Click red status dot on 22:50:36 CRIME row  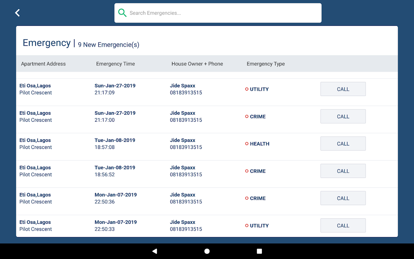click(247, 198)
